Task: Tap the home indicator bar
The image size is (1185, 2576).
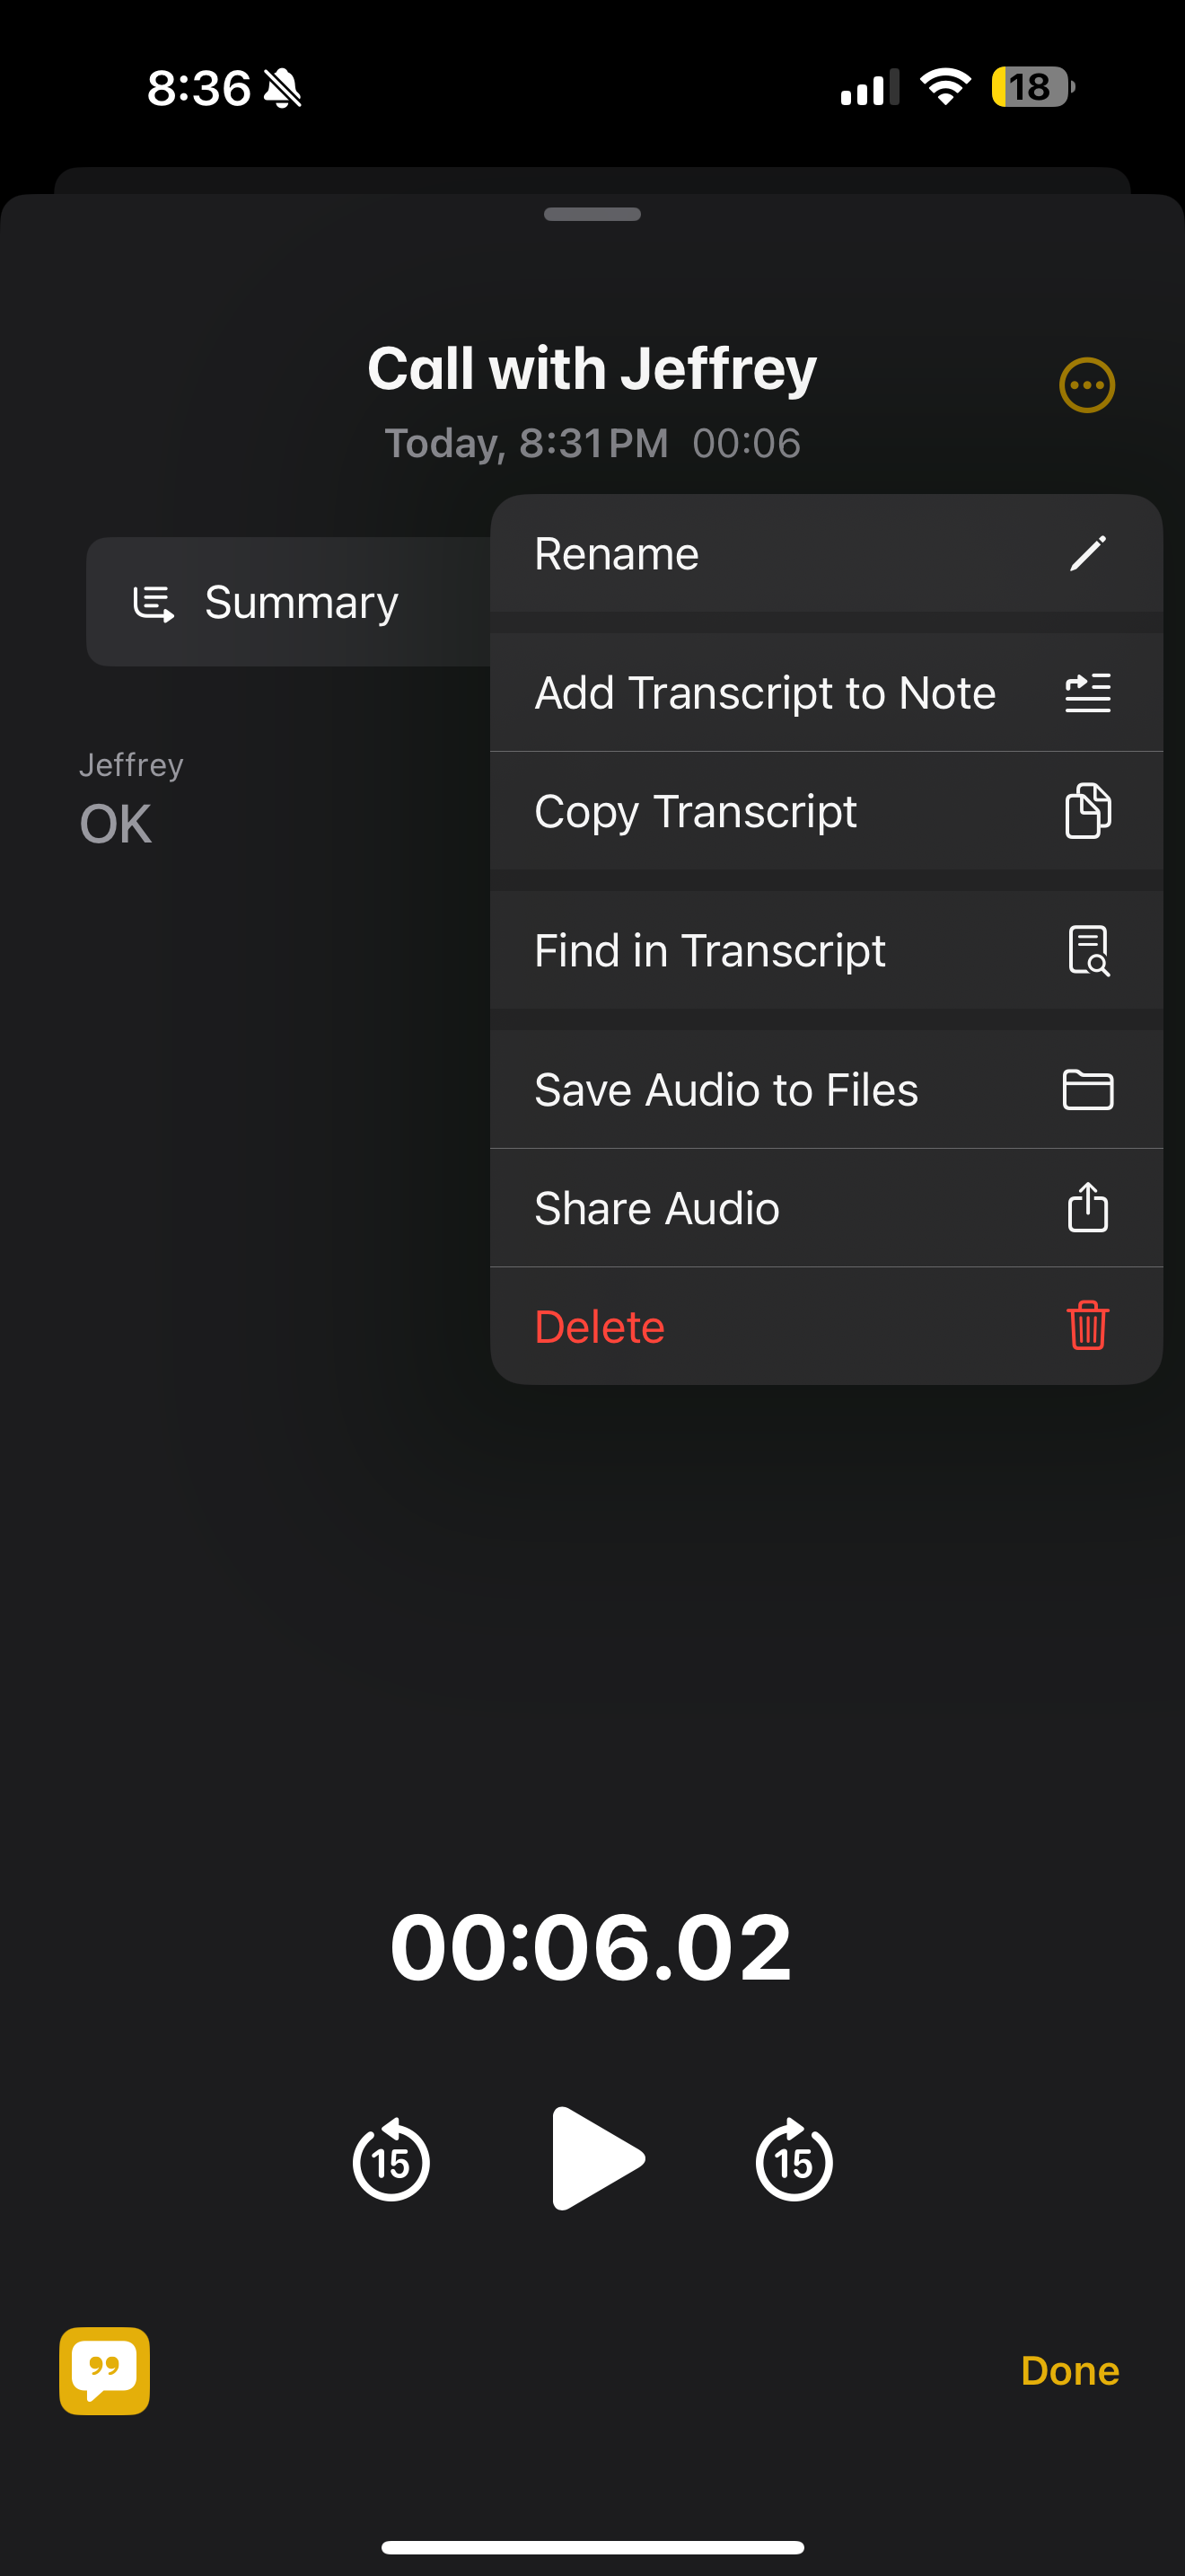Action: pyautogui.click(x=592, y=2546)
